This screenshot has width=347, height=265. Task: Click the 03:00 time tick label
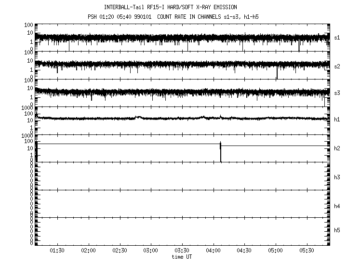tap(151, 251)
